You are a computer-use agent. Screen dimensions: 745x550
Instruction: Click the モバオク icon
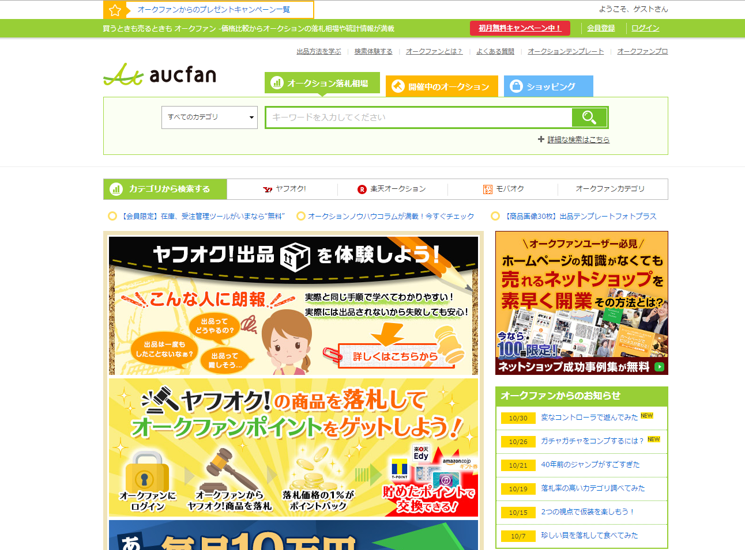(488, 189)
